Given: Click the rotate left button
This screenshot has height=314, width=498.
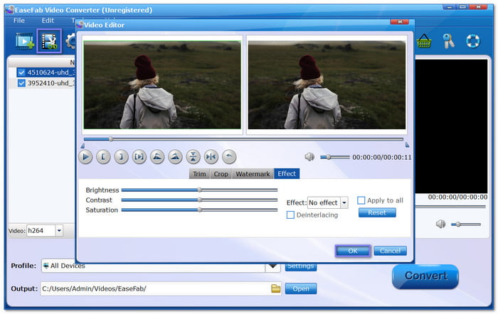Looking at the screenshot, I should tap(157, 157).
